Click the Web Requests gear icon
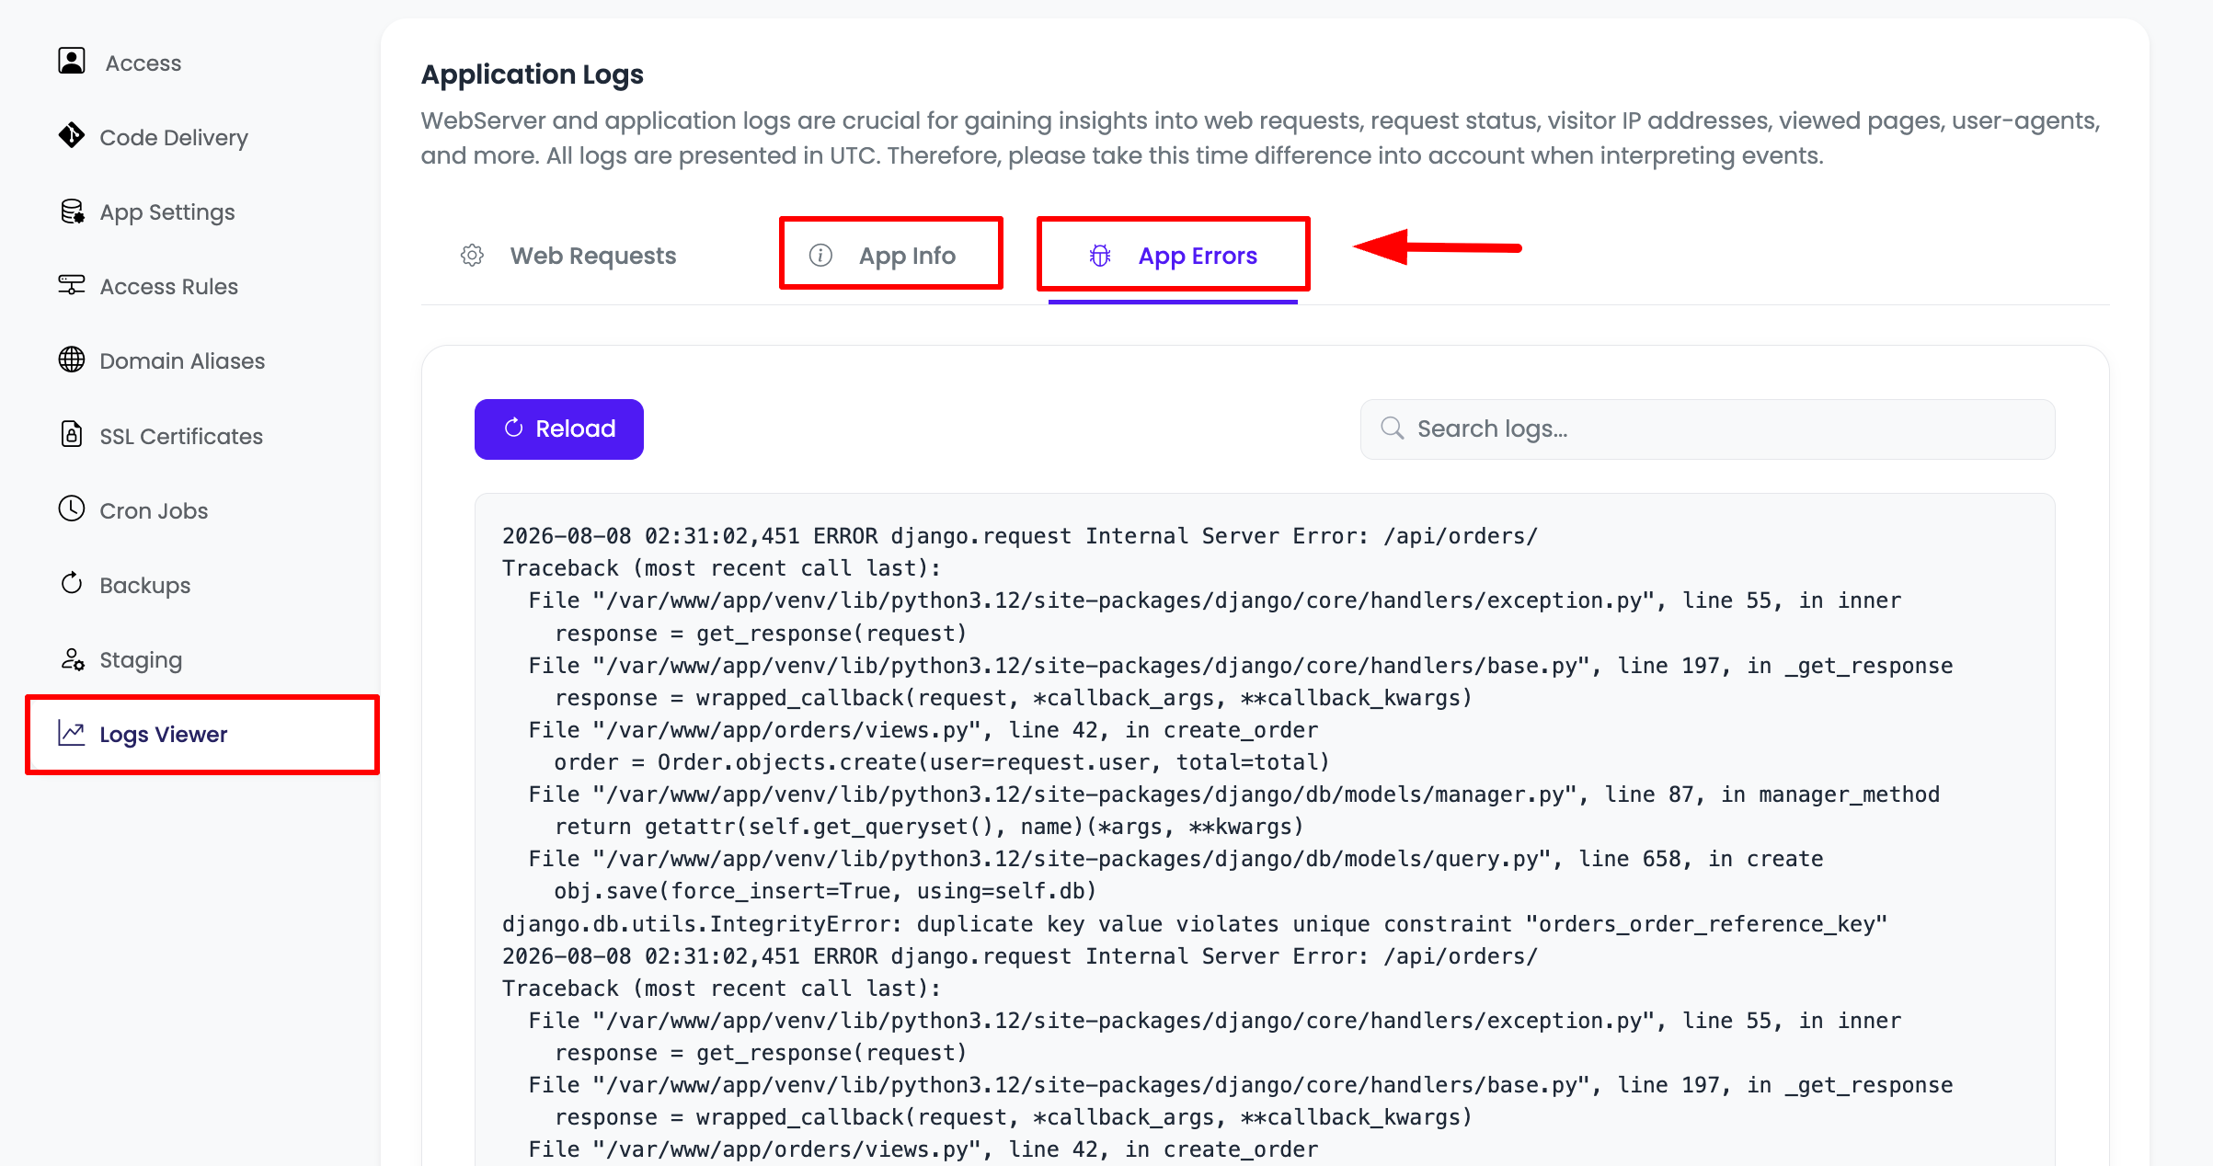This screenshot has width=2213, height=1166. (472, 255)
